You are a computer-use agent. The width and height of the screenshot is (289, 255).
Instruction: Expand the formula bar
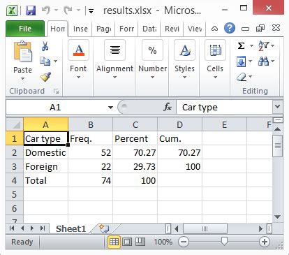point(277,107)
